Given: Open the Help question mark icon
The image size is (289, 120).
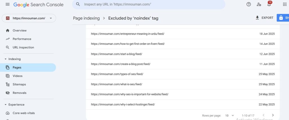Looking at the screenshot, I should tap(249, 4).
